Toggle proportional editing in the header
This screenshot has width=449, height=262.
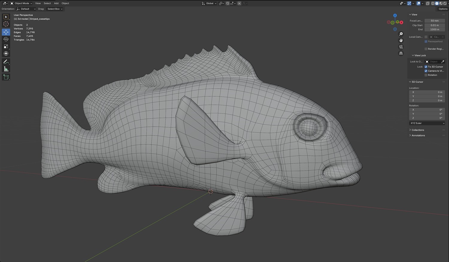pos(239,3)
